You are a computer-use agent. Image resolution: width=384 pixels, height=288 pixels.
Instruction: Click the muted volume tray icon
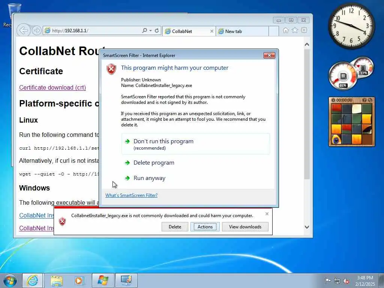pos(346,281)
